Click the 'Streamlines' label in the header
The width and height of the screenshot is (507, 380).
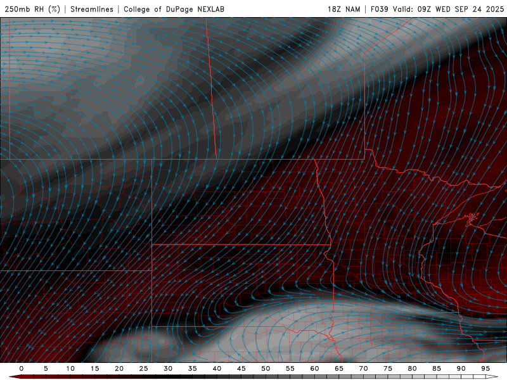click(92, 9)
